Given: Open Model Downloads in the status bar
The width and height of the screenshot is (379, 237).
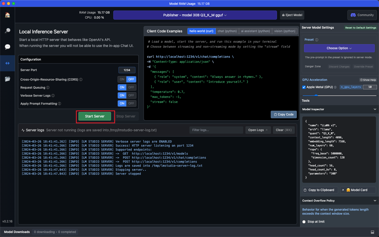Looking at the screenshot, I should click(17, 232).
